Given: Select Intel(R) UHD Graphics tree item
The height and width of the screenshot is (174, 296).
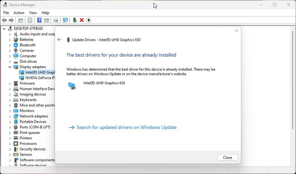Looking at the screenshot, I should click(x=37, y=72).
